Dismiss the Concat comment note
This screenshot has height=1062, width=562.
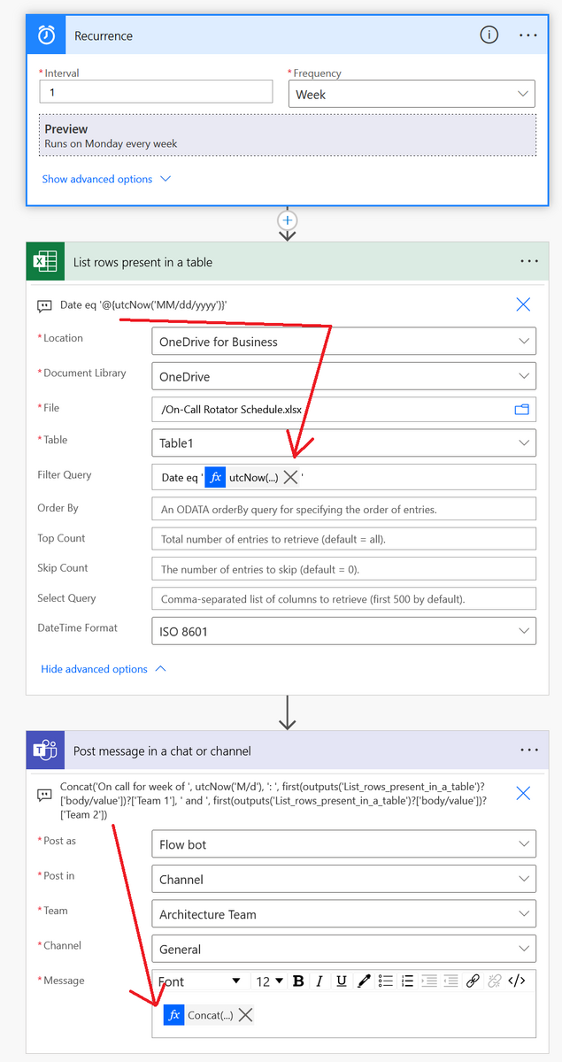[x=523, y=793]
